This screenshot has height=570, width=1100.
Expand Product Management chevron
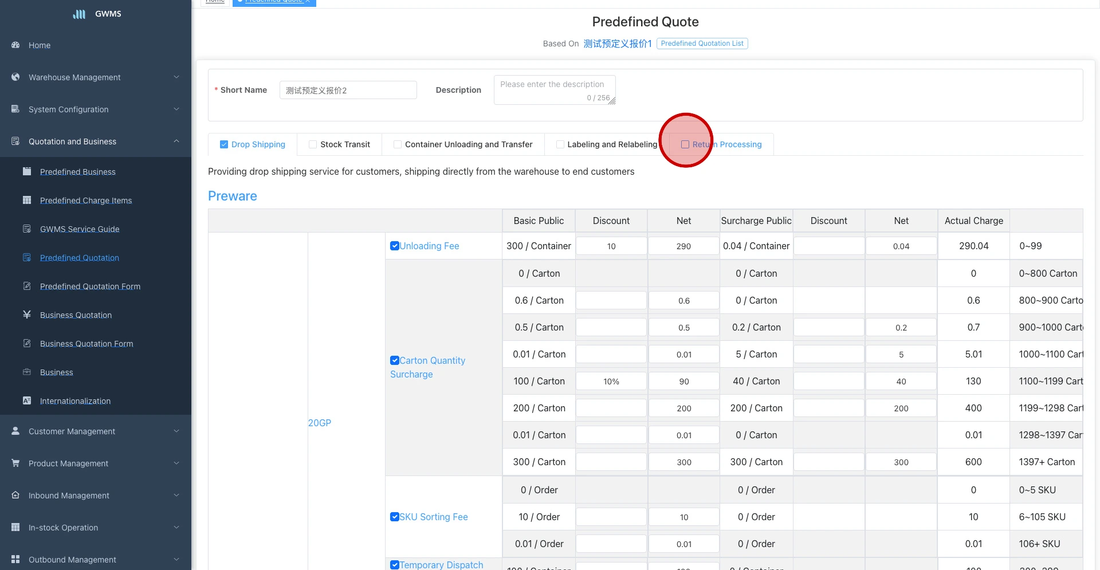pyautogui.click(x=176, y=463)
